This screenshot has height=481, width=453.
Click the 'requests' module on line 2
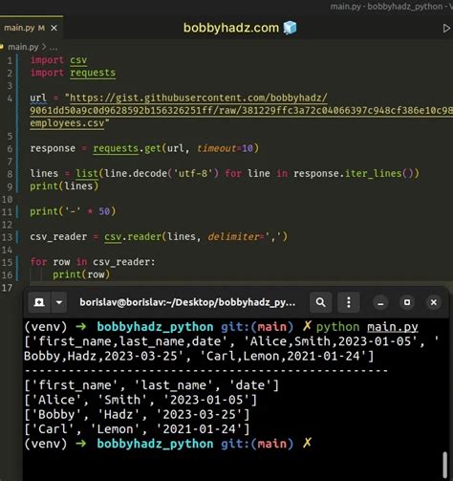[93, 73]
